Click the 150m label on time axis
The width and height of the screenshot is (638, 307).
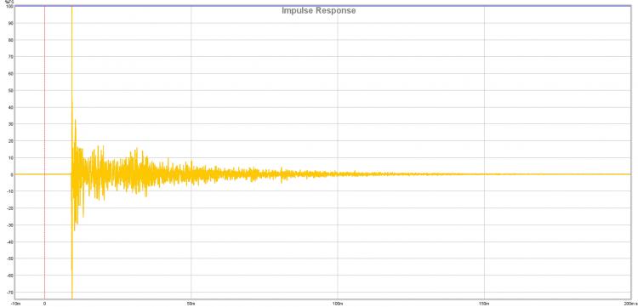(484, 304)
